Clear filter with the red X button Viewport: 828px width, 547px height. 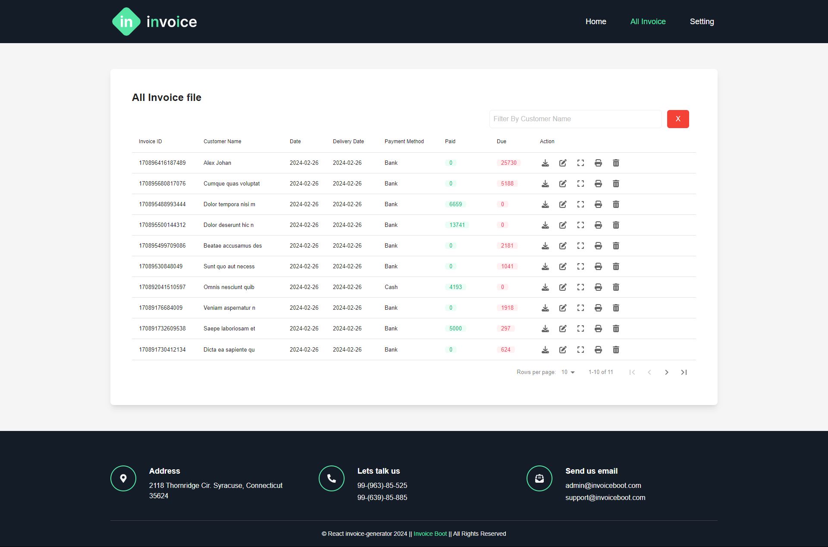point(677,119)
